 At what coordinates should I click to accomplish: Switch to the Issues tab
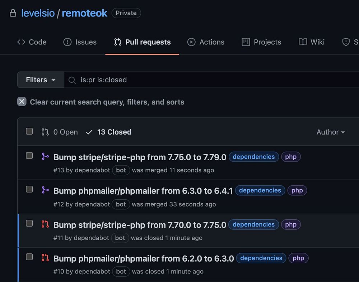(x=80, y=42)
